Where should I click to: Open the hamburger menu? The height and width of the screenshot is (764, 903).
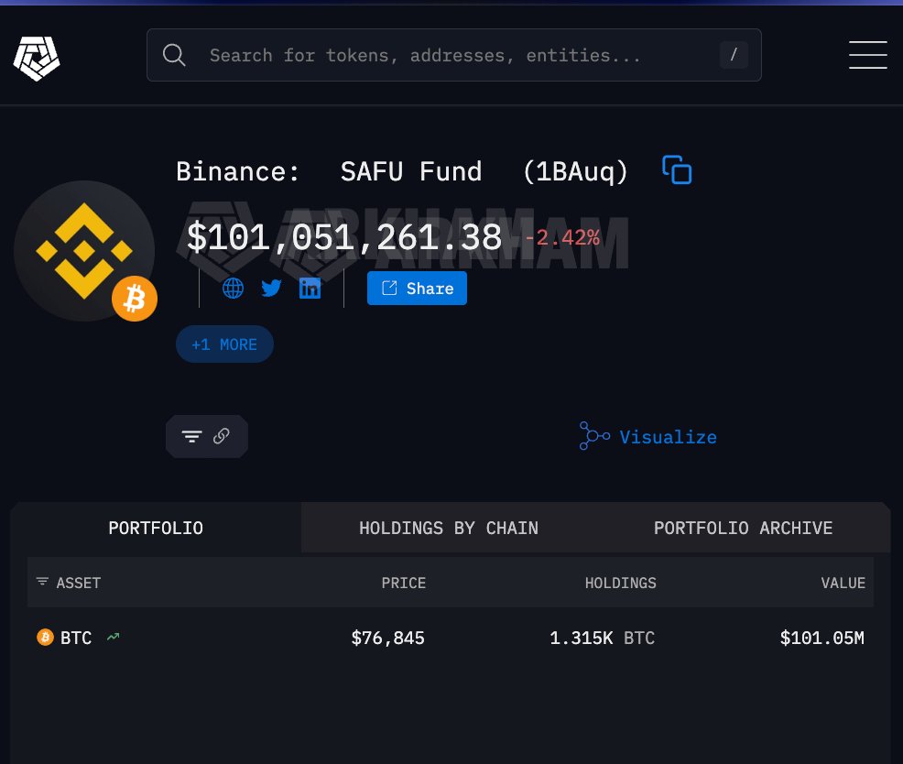866,55
